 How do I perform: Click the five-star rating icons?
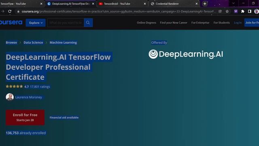click(x=14, y=86)
